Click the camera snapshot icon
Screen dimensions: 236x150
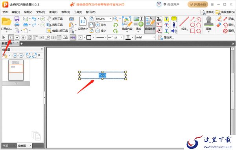(x=71, y=19)
